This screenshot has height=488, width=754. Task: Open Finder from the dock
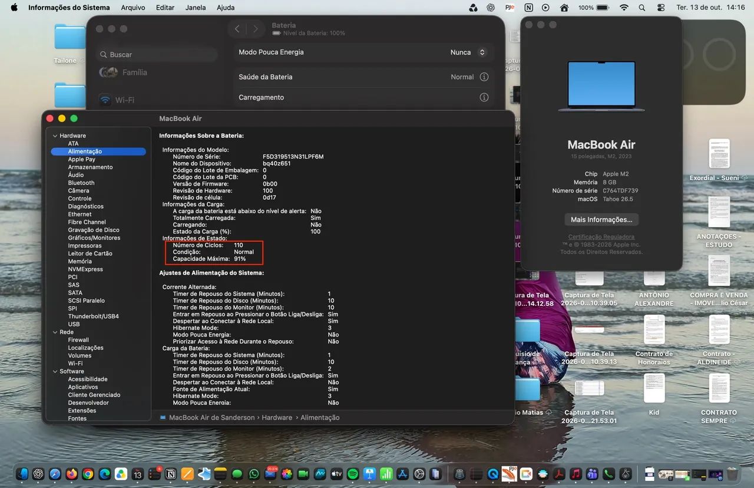tap(22, 473)
